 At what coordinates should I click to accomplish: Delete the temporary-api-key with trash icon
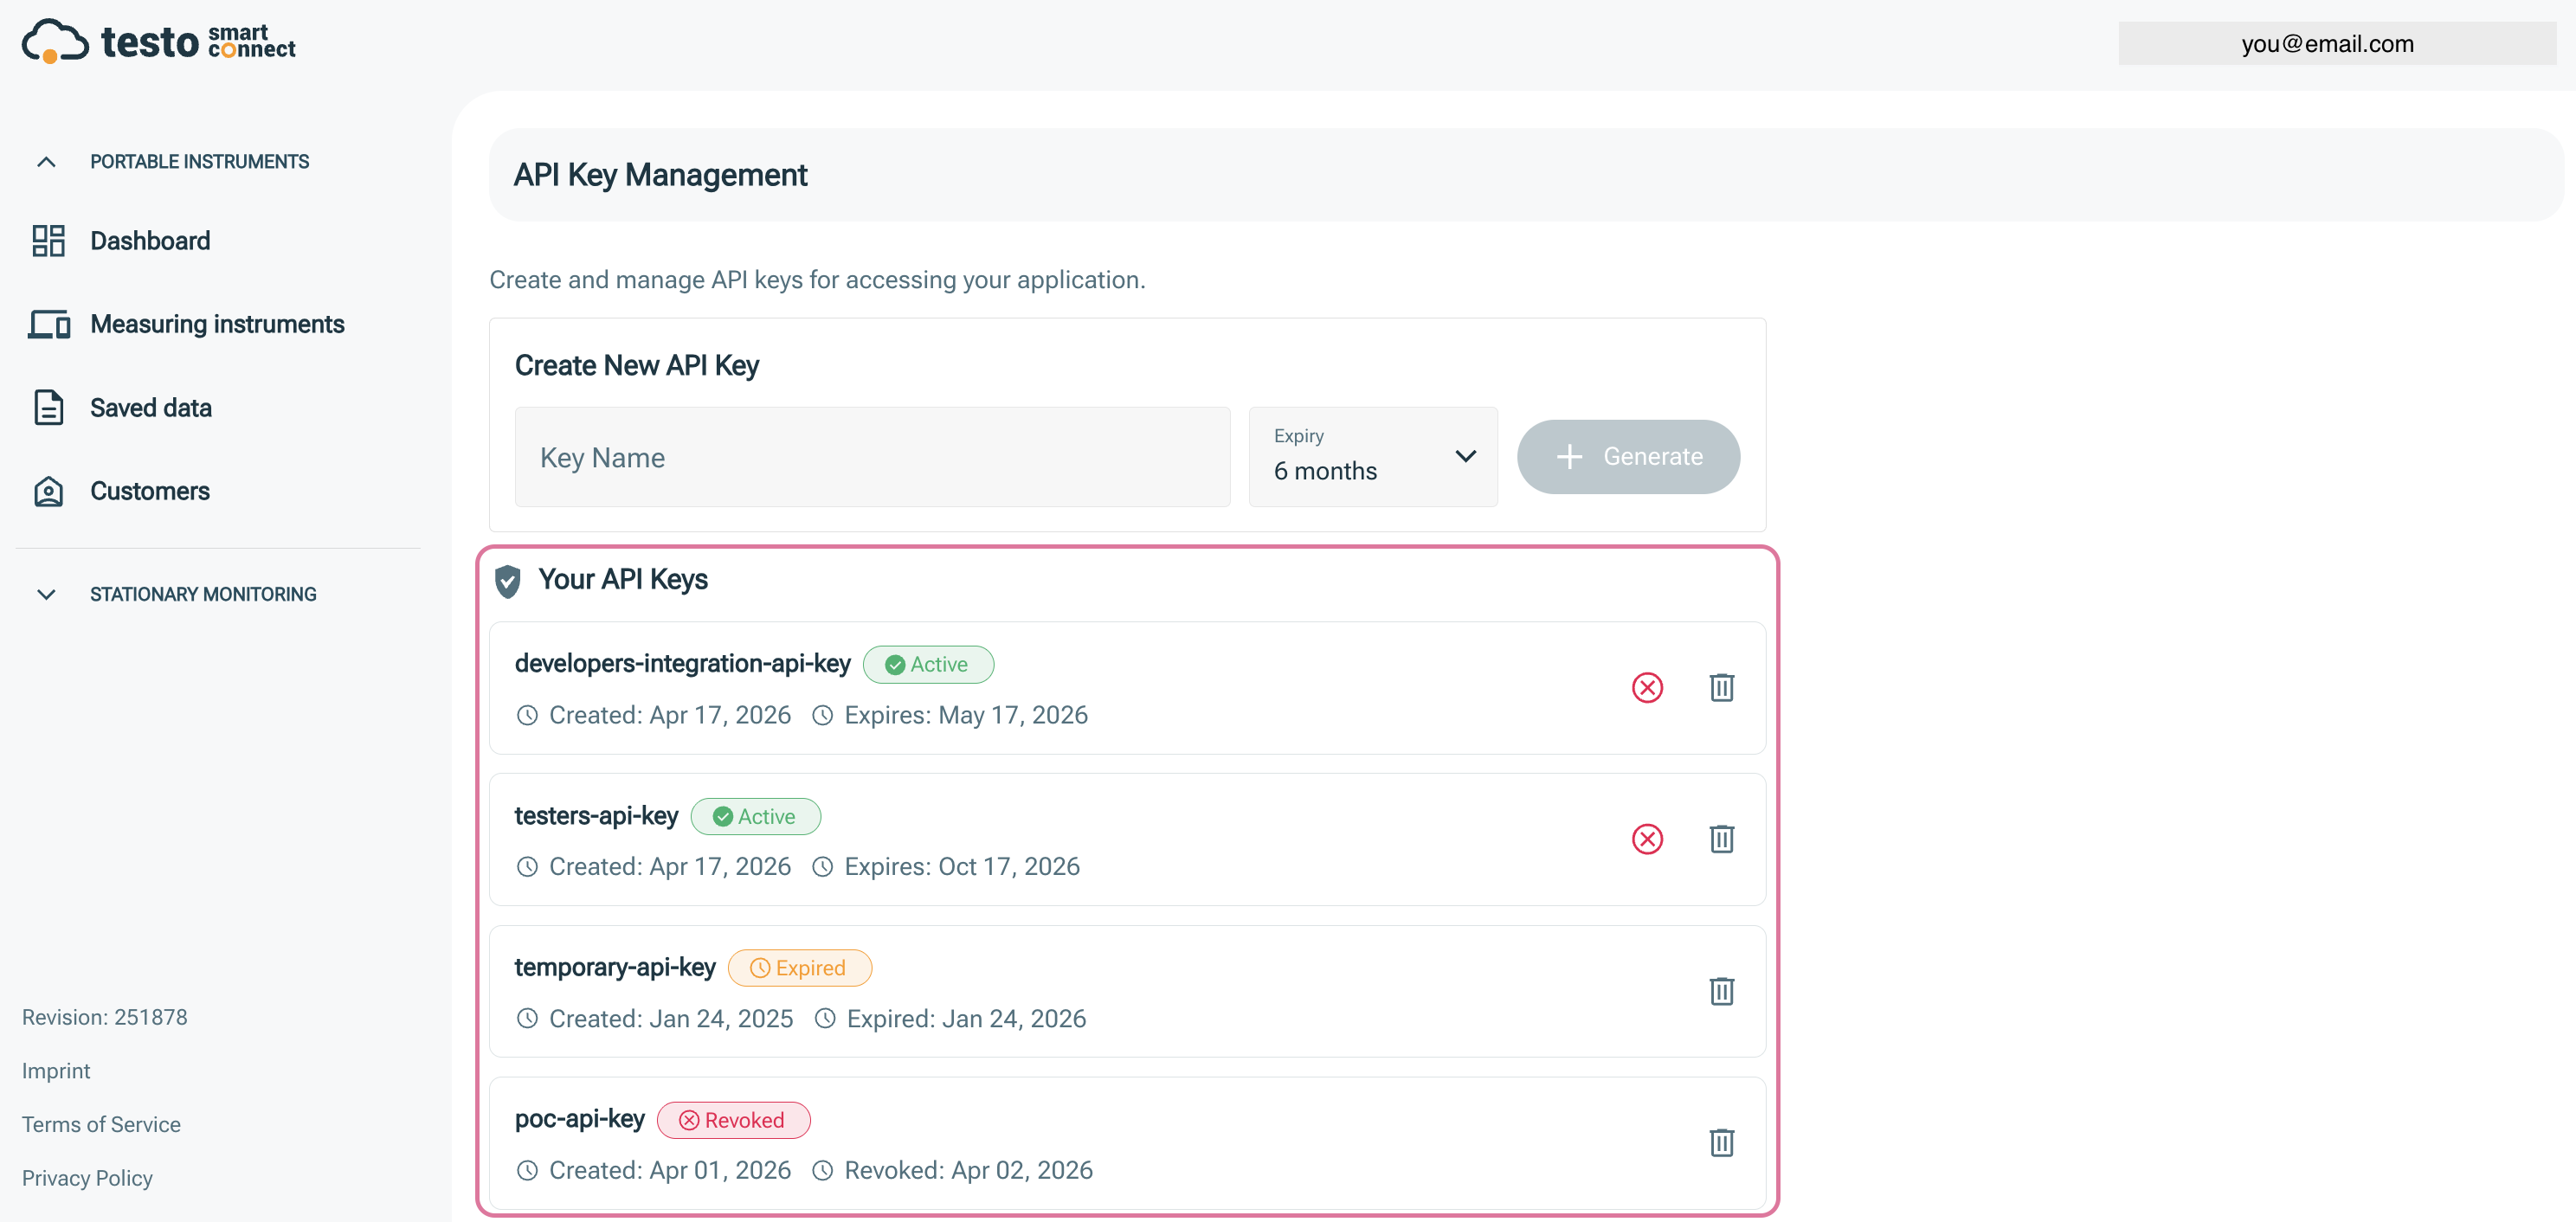1721,990
